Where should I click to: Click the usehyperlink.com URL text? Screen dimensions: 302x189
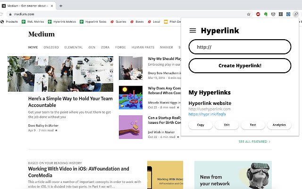[x=210, y=109]
